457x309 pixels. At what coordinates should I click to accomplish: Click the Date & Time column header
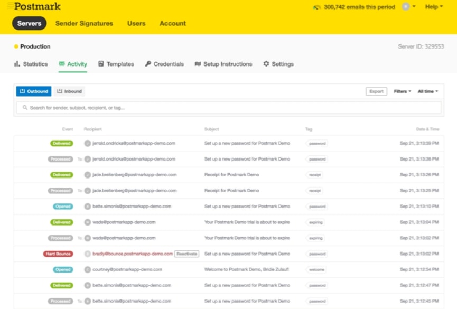click(x=427, y=129)
